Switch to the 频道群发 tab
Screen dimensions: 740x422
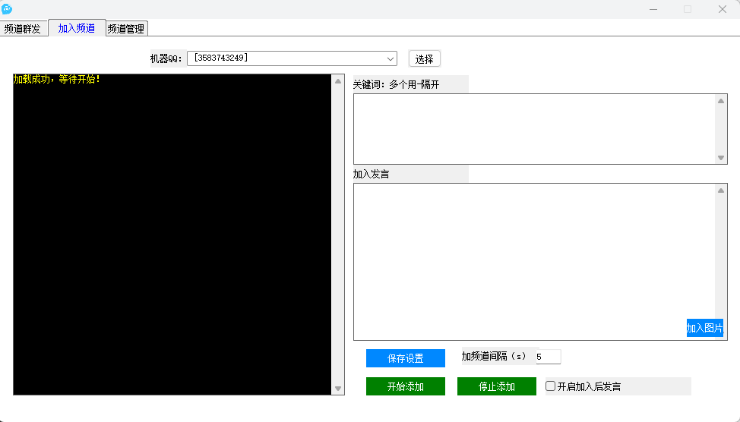pyautogui.click(x=23, y=29)
